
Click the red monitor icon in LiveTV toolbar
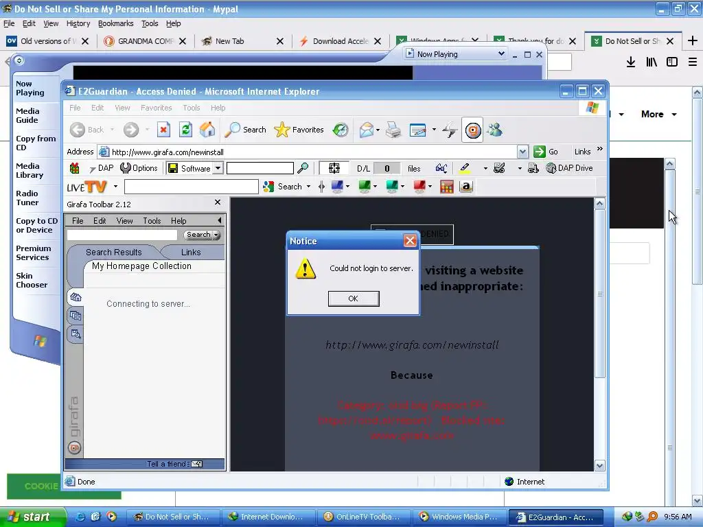coord(419,187)
